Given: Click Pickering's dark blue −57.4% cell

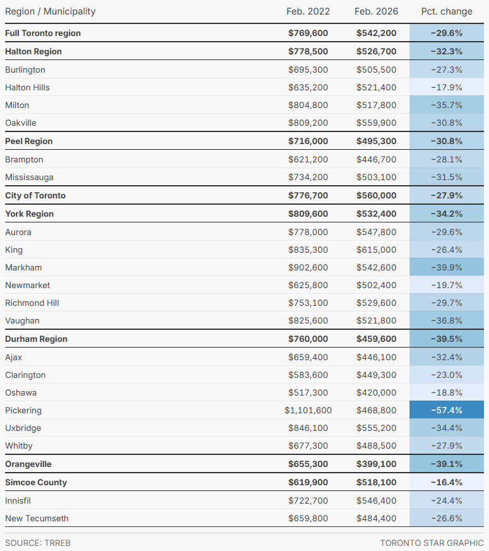Looking at the screenshot, I should click(447, 410).
